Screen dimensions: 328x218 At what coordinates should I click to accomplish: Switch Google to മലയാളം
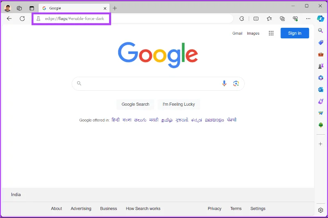click(x=214, y=120)
